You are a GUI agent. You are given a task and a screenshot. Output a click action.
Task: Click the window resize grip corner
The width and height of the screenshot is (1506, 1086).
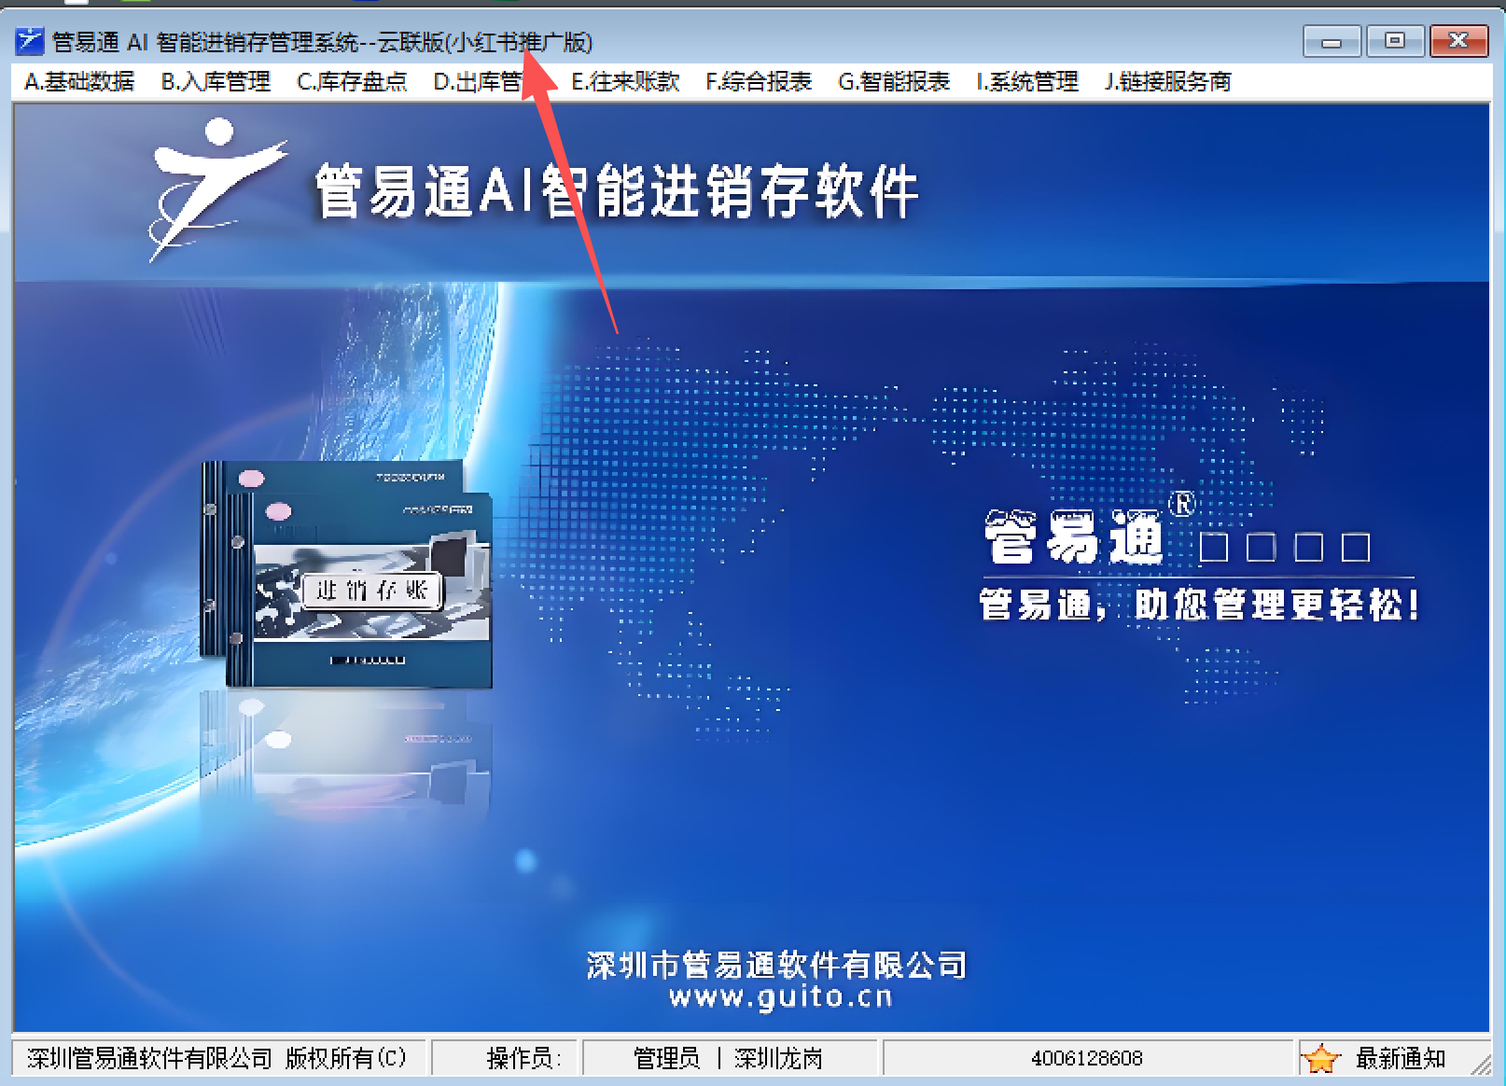[x=1484, y=1064]
